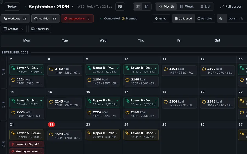247x154 pixels.
Task: Click the zoom out detail icon
Action: (x=221, y=19)
